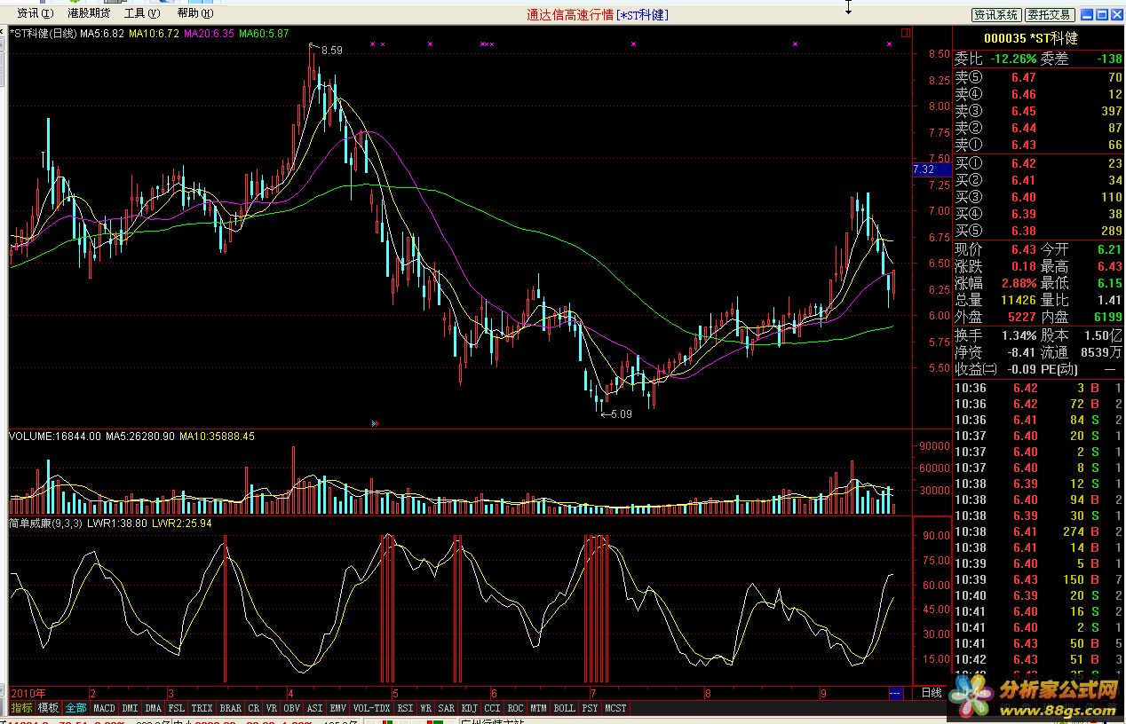Image resolution: width=1126 pixels, height=724 pixels.
Task: Click the MA5:6.82 legend label
Action: 103,33
